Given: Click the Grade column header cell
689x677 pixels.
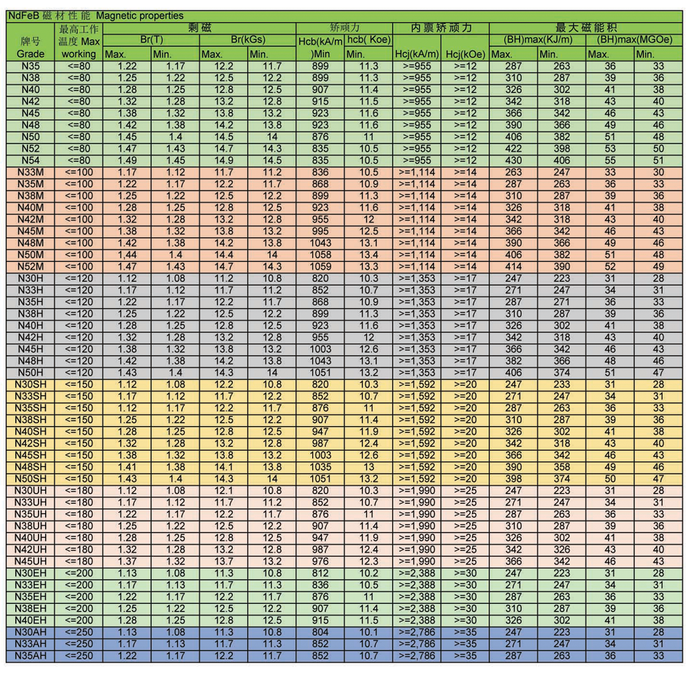Looking at the screenshot, I should point(30,53).
